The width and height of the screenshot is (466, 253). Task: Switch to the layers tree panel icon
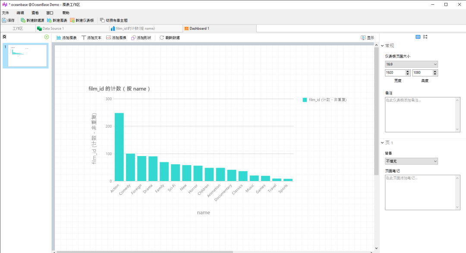coord(425,37)
